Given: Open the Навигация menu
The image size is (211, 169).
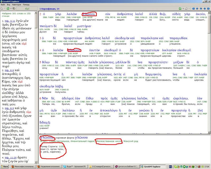Looking at the screenshot, I should pyautogui.click(x=17, y=5).
